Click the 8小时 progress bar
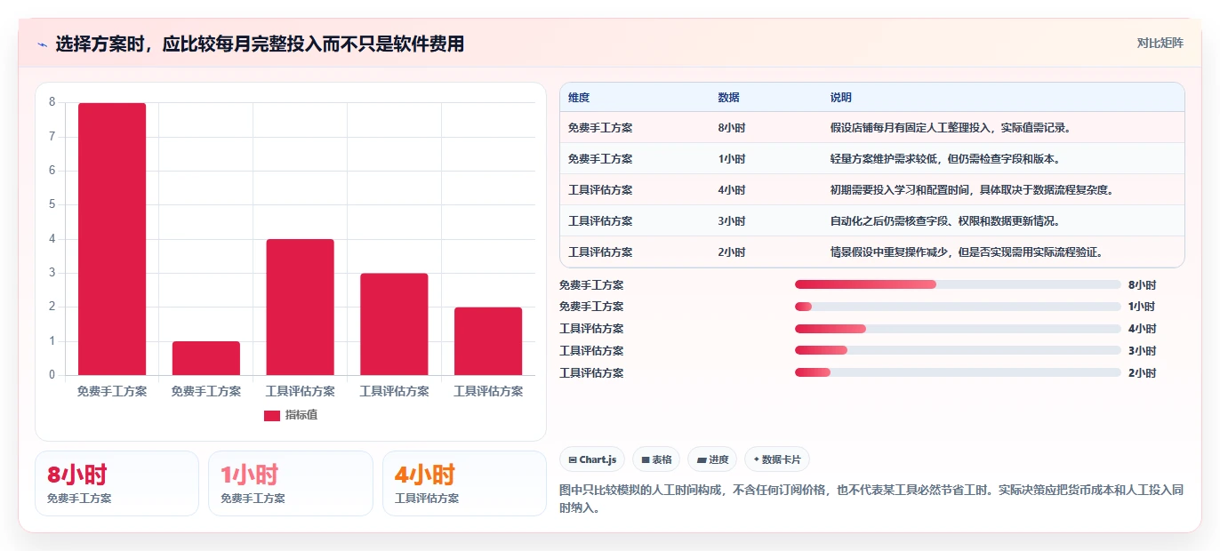 coord(958,284)
